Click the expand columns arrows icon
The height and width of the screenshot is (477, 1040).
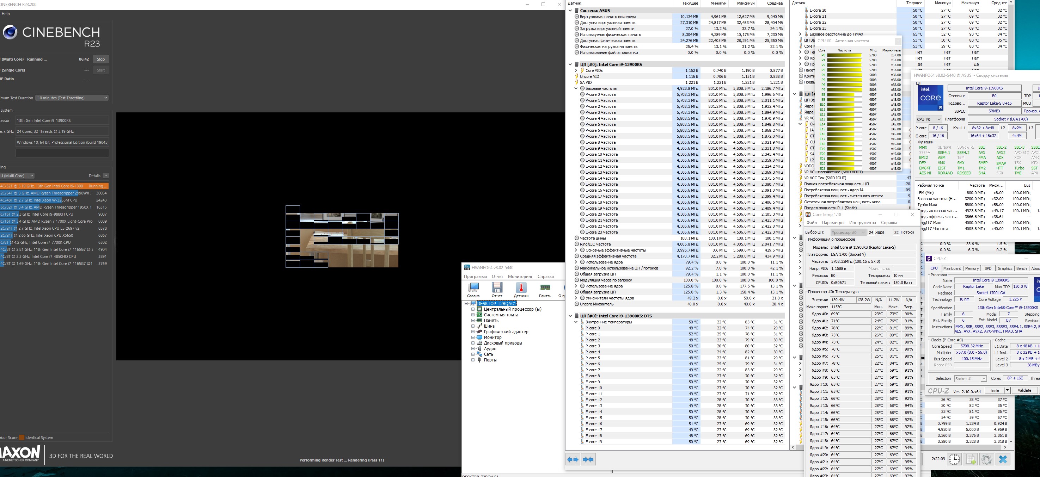pyautogui.click(x=573, y=459)
